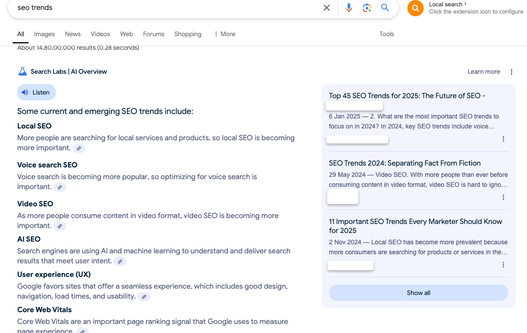
Task: Click the blue search magnifier icon
Action: coord(385,8)
